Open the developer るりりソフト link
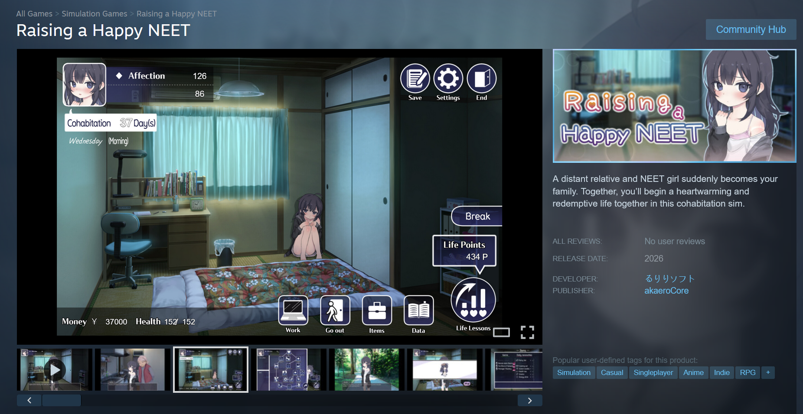803x414 pixels. click(670, 278)
